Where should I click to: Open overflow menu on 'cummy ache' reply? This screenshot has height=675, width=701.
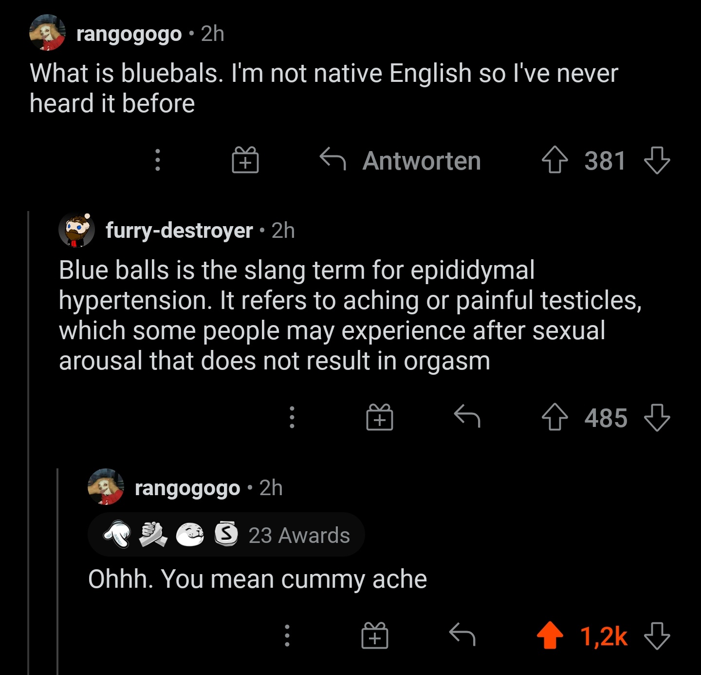pos(287,635)
